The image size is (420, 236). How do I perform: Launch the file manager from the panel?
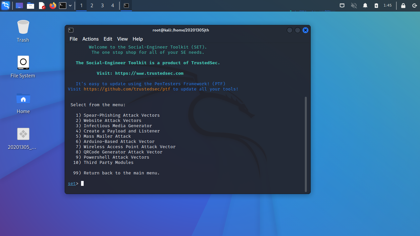click(31, 6)
